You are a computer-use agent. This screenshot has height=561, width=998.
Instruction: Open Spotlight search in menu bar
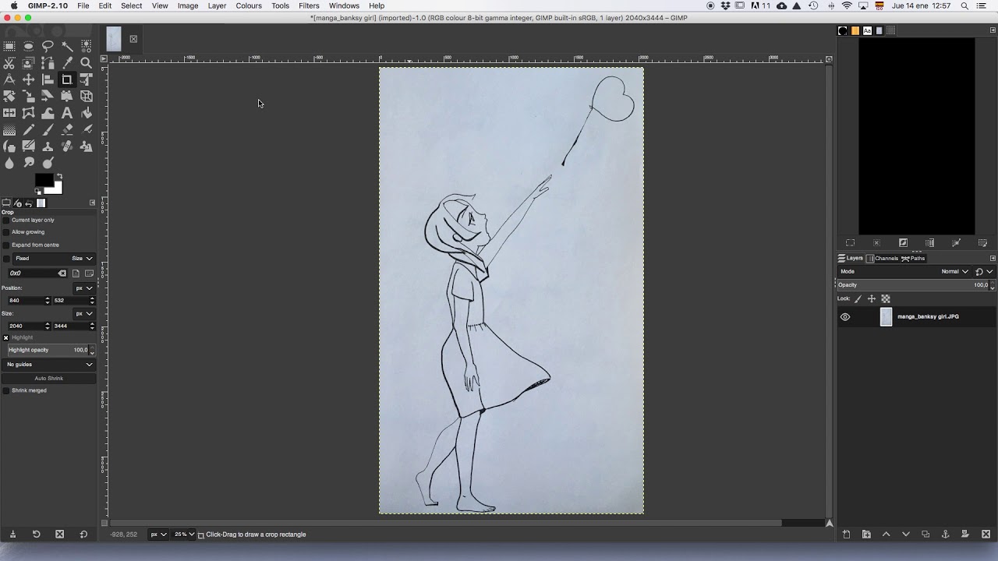(964, 5)
